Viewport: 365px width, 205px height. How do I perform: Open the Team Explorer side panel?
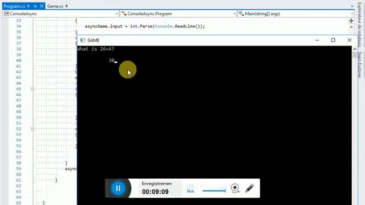point(360,64)
